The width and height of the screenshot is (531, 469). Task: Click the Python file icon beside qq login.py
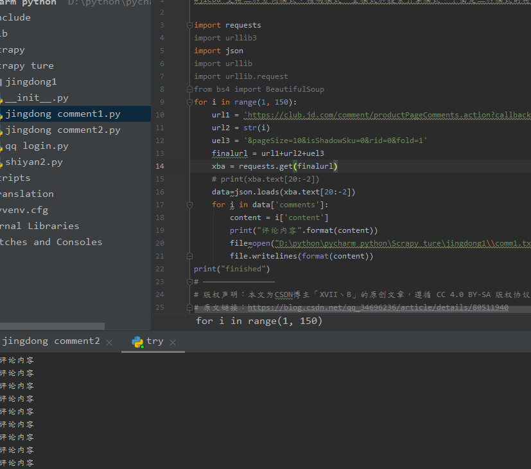(2, 146)
